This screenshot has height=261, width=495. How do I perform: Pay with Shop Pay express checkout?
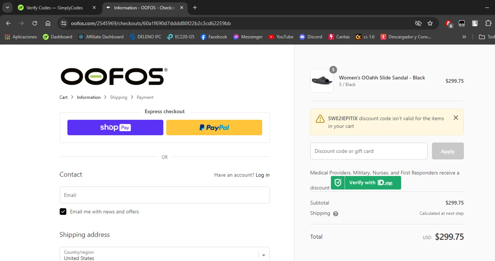(115, 128)
